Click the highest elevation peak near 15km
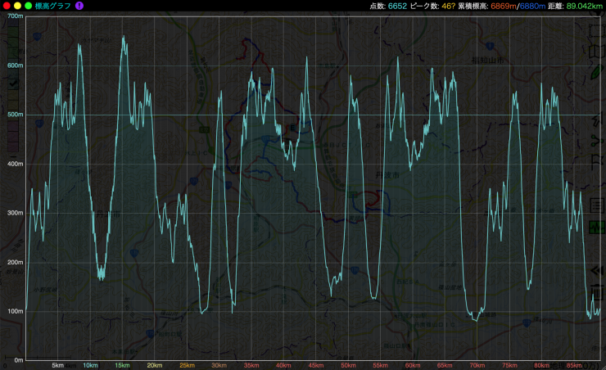The width and height of the screenshot is (606, 370). [x=124, y=37]
